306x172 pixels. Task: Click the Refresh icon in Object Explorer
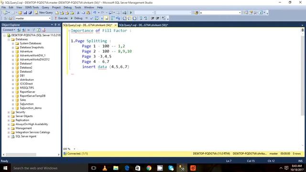[39, 30]
